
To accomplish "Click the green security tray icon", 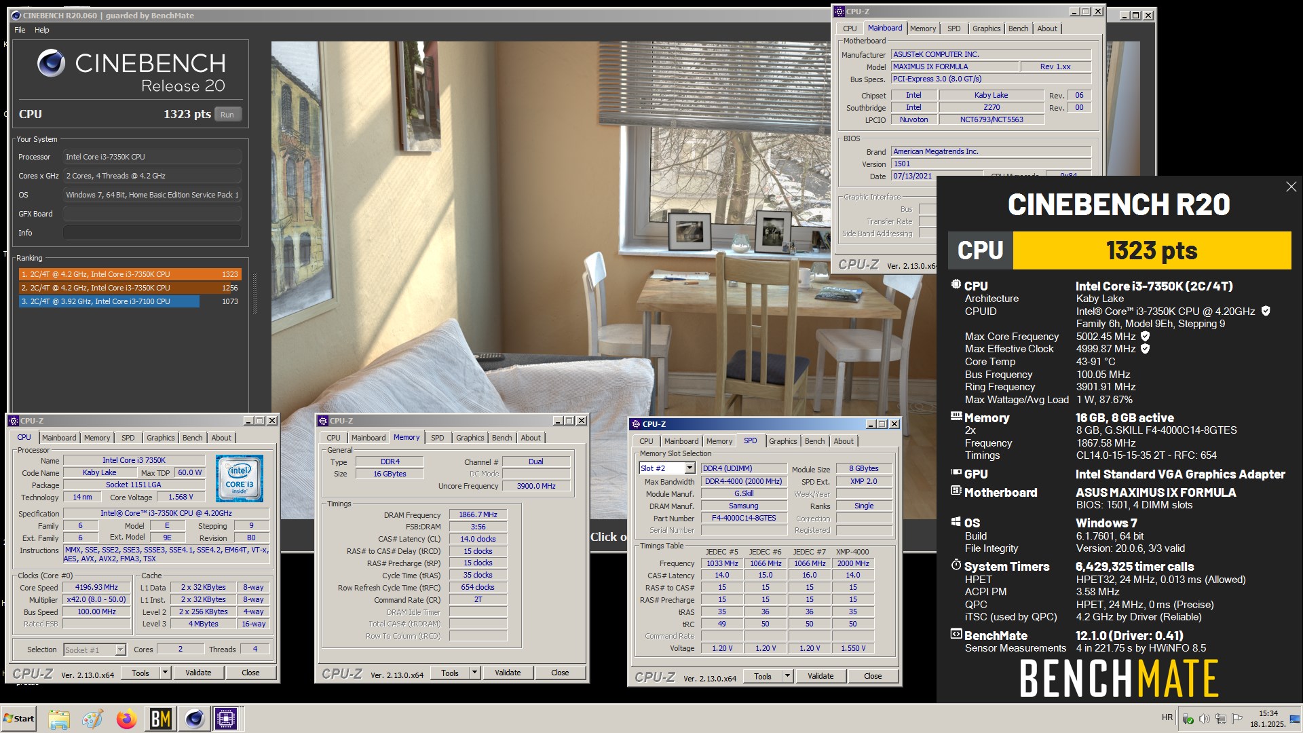I will (1188, 719).
